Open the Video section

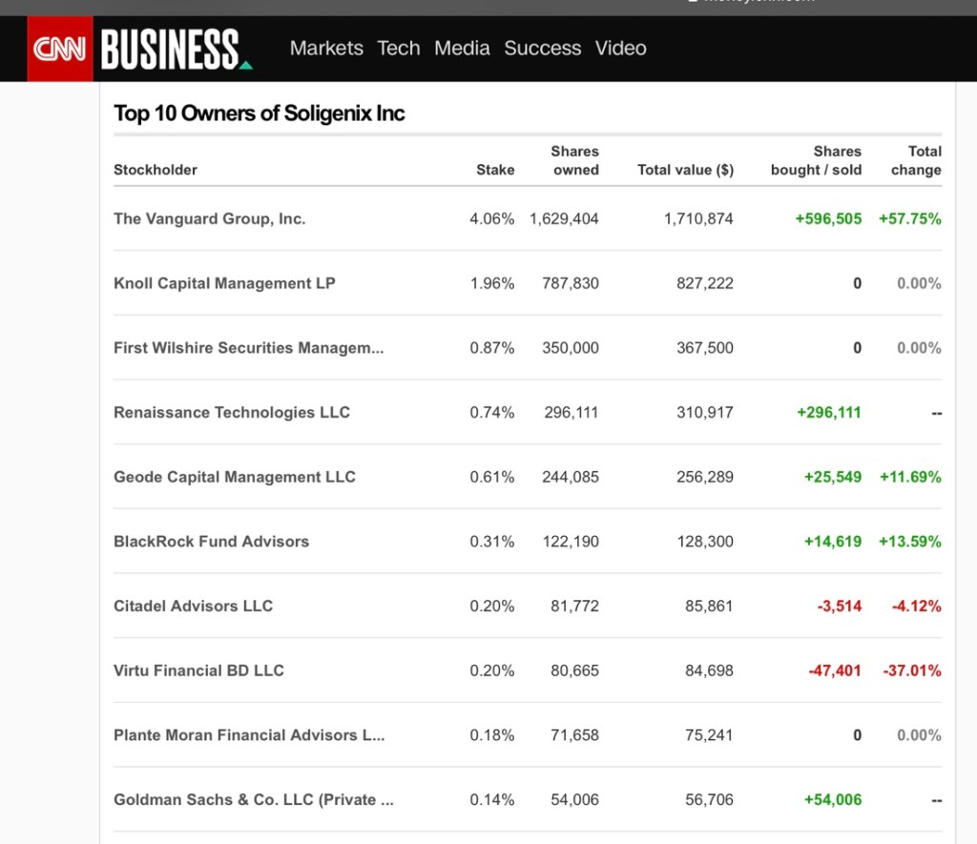tap(620, 49)
